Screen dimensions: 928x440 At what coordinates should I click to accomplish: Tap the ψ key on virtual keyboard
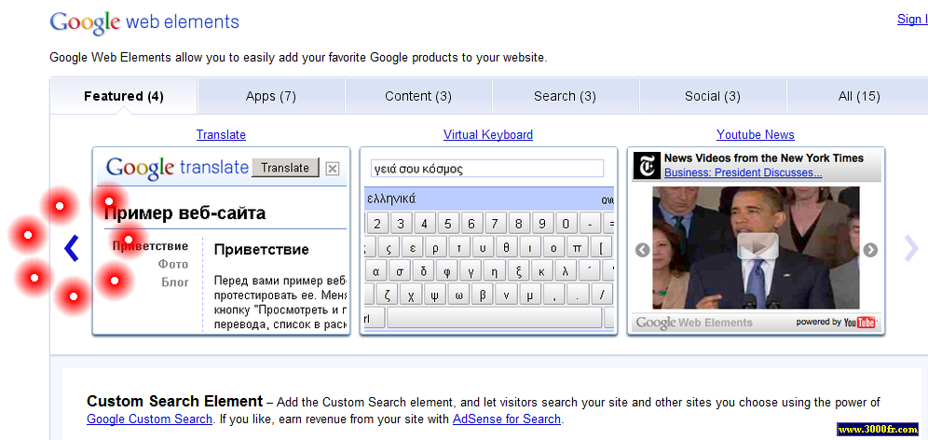click(435, 295)
